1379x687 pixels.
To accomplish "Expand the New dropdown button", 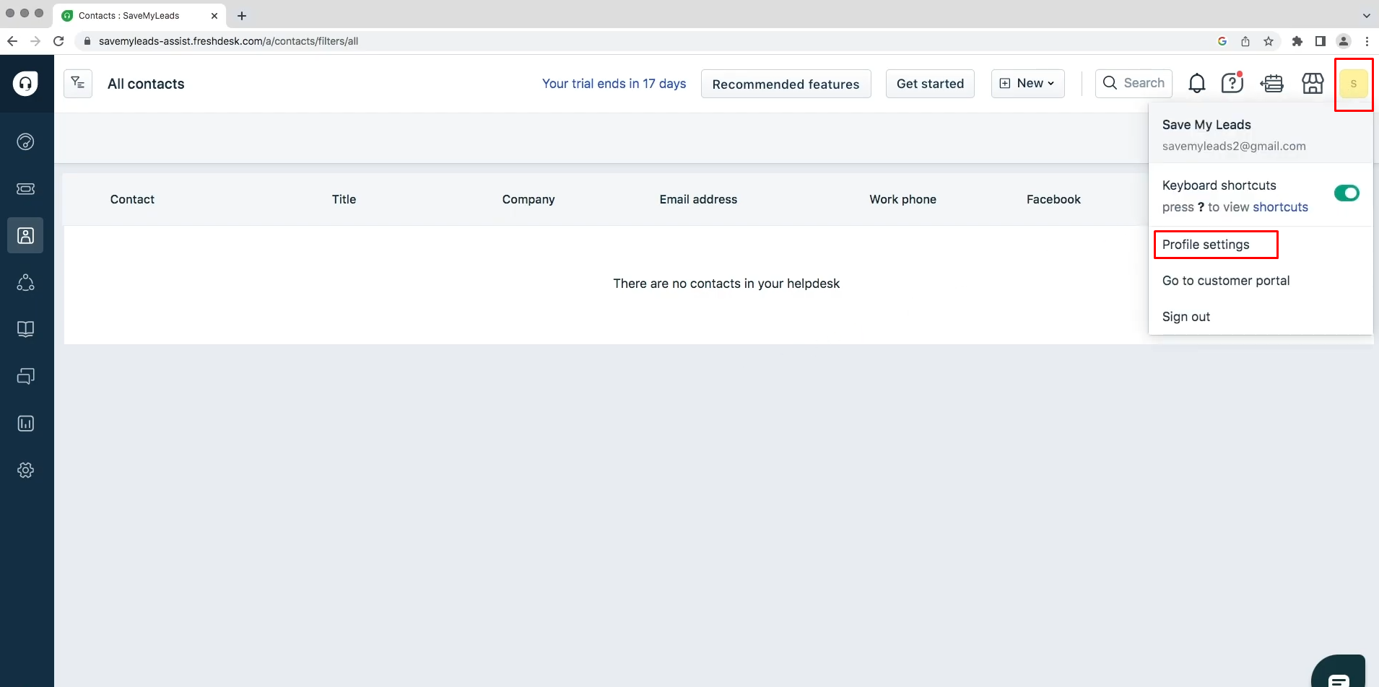I will [x=1027, y=84].
